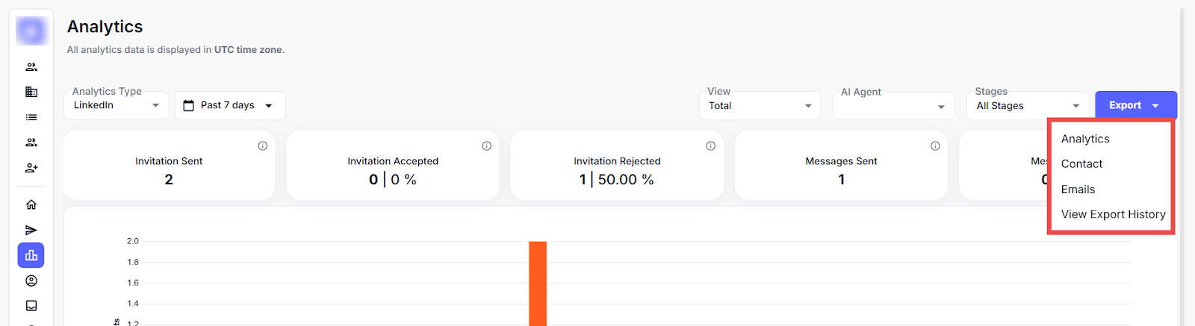Choose Analytics from the Export menu
The height and width of the screenshot is (326, 1195).
(x=1085, y=139)
